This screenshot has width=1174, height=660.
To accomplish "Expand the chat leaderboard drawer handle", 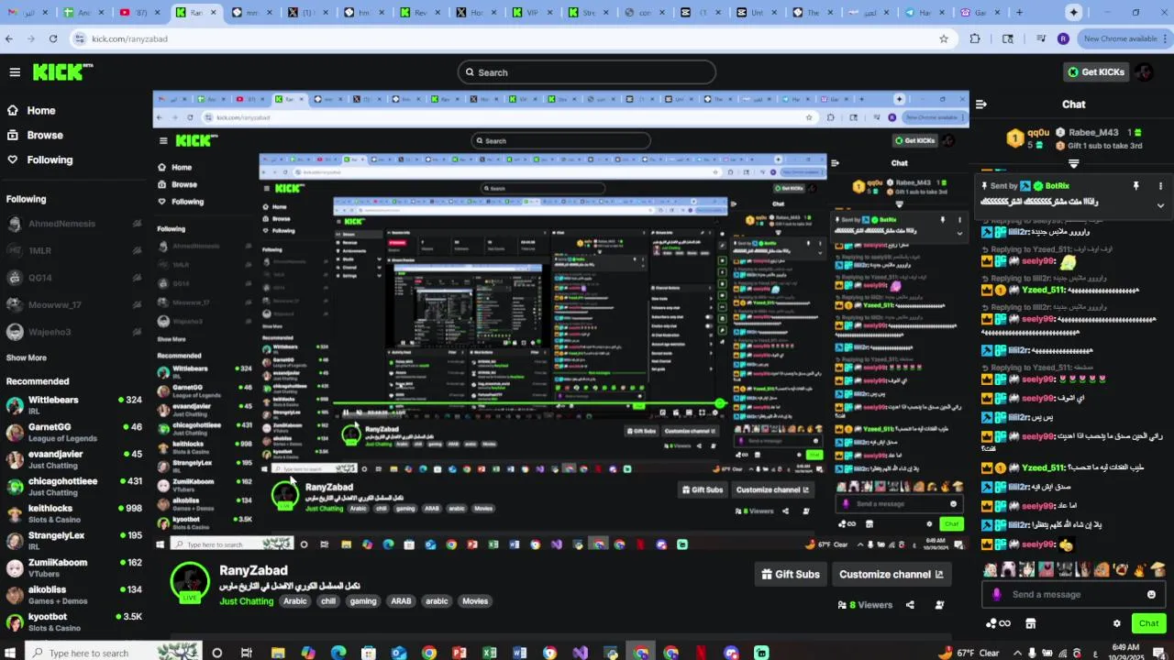I will 1073,164.
